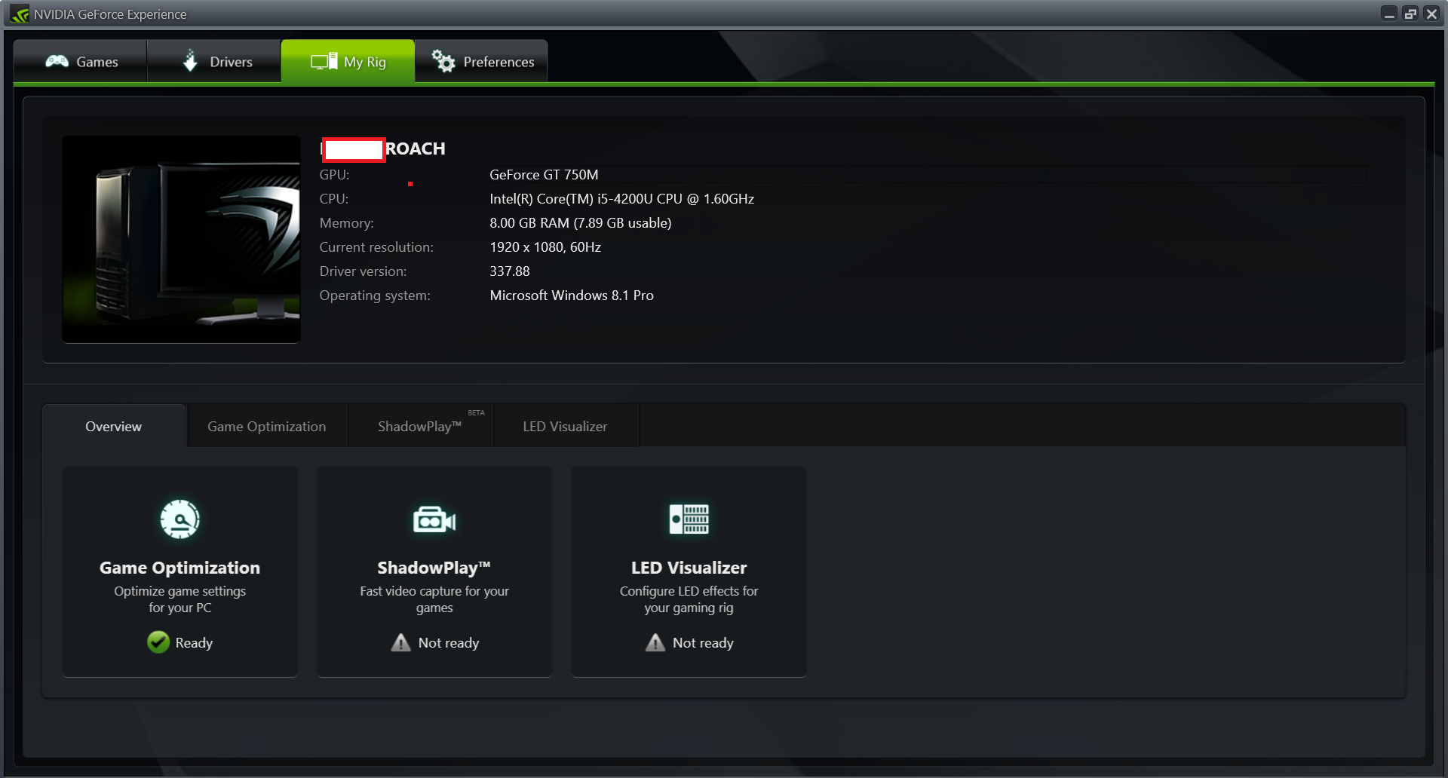Viewport: 1448px width, 778px height.
Task: Click the Games controller icon
Action: (x=57, y=61)
